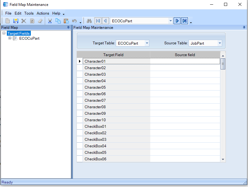
Task: Open navigation toolbar overflow arrow
Action: (191, 23)
